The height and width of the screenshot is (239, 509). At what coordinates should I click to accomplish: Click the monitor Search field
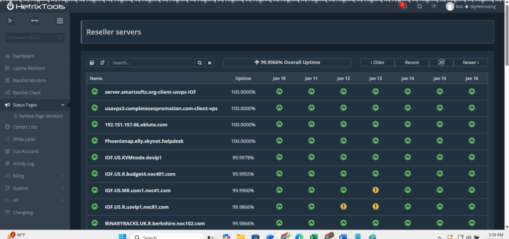tap(152, 63)
